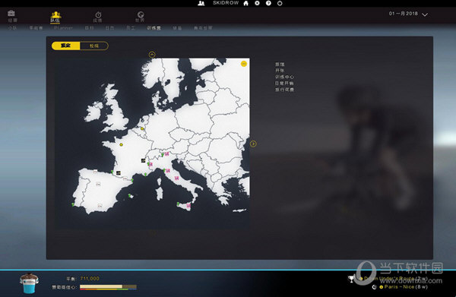Expand the date dropdown showing 2018

425,14
